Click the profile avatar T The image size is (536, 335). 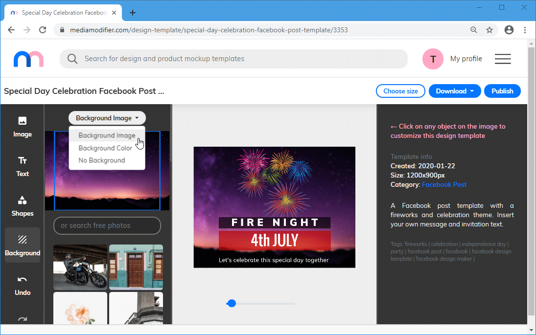(433, 59)
